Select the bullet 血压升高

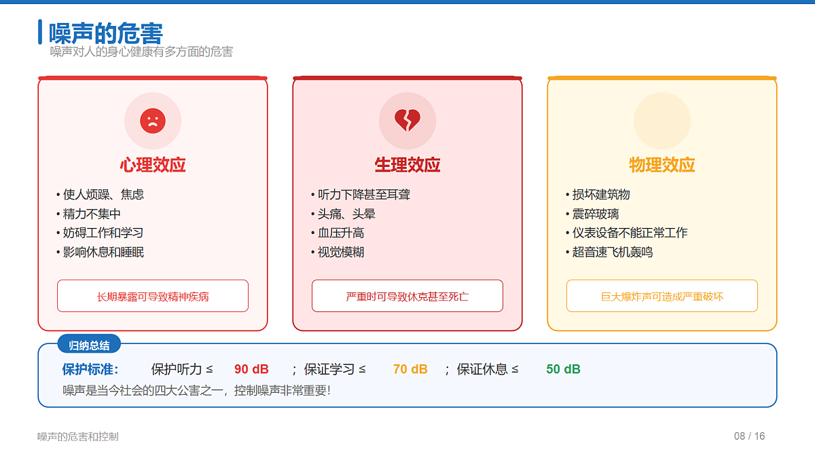(338, 233)
